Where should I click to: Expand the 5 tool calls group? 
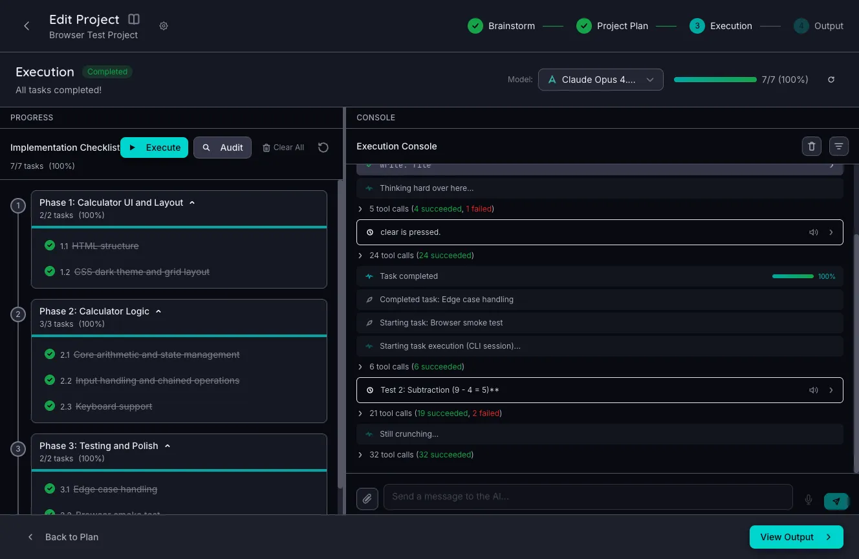[x=361, y=209]
